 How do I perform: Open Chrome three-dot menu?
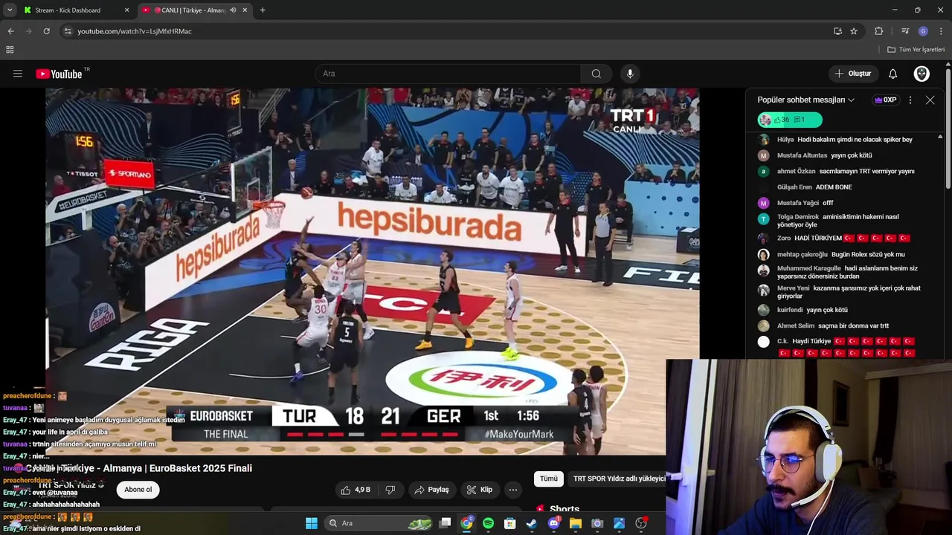click(x=942, y=31)
